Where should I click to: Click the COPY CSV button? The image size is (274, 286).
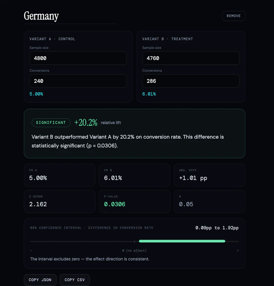75,280
